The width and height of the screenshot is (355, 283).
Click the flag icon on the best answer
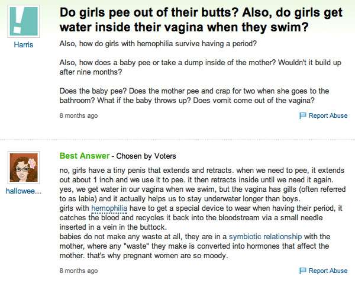[303, 271]
